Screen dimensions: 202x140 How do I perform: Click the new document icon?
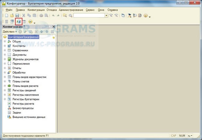(7, 15)
